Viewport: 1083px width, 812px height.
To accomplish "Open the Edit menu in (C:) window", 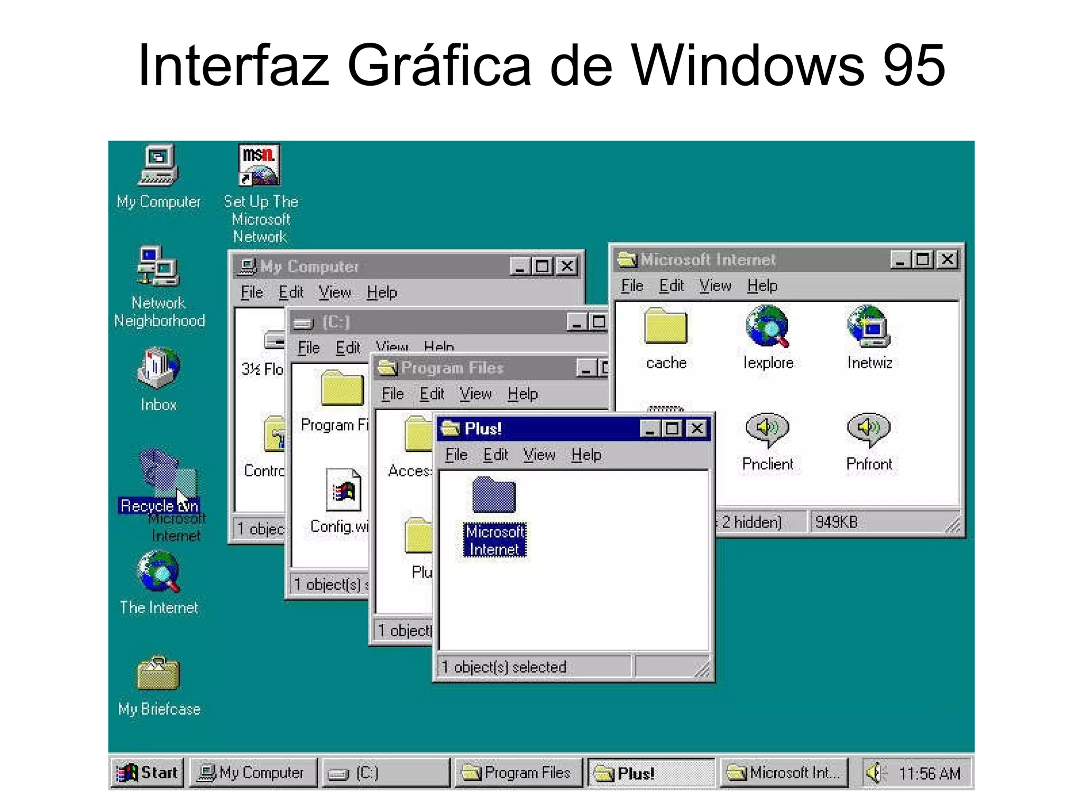I will coord(348,347).
